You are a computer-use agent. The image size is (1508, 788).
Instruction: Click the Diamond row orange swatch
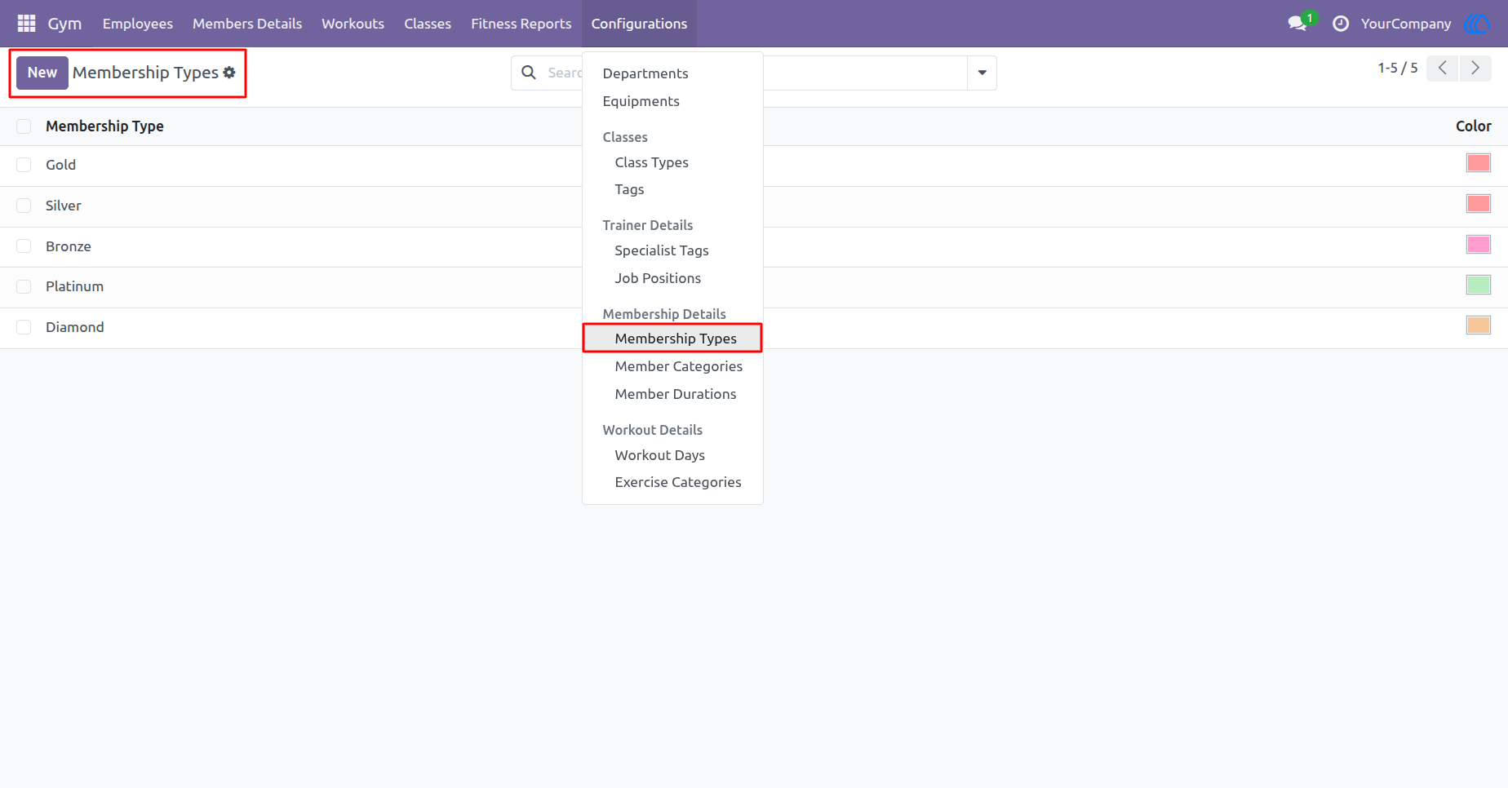click(x=1478, y=325)
